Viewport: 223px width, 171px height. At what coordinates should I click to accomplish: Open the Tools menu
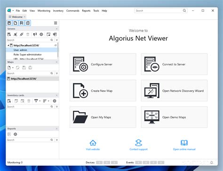click(x=96, y=11)
